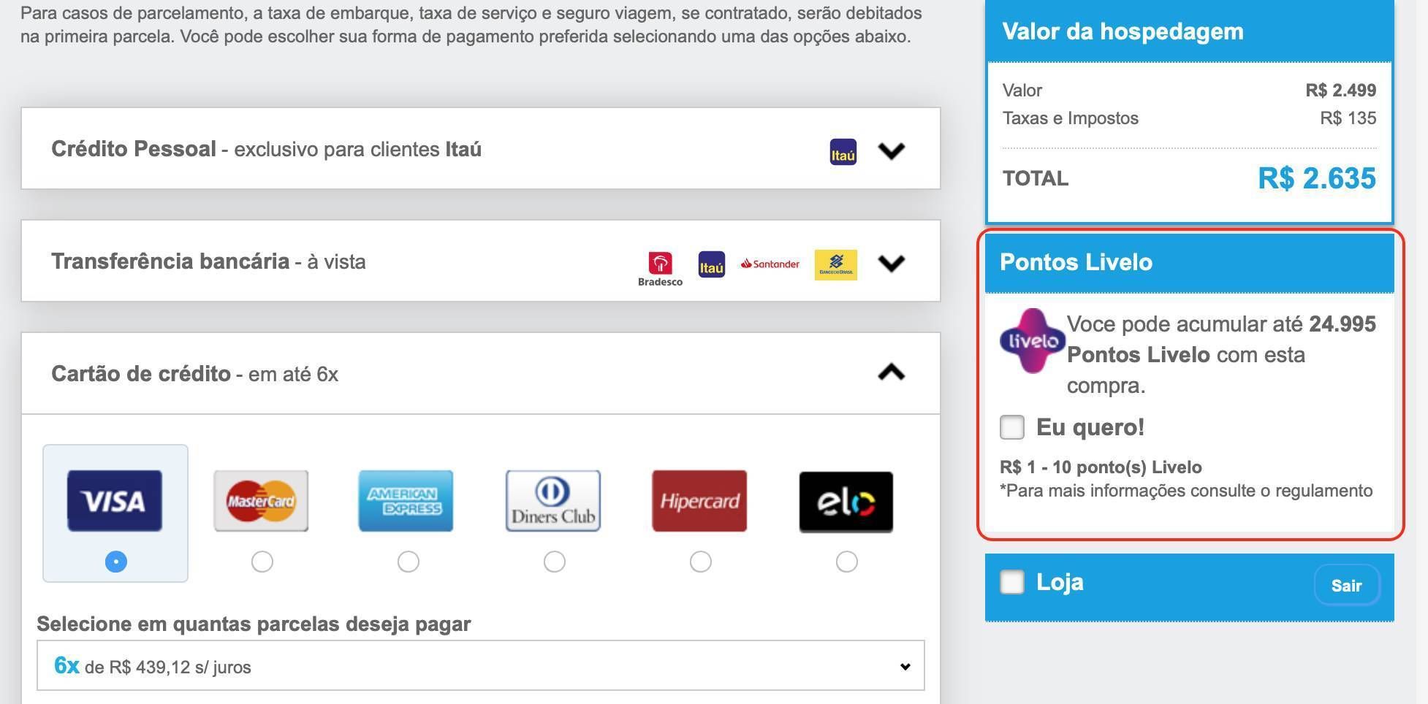Click the Cartão de crédito section title

coord(194,374)
